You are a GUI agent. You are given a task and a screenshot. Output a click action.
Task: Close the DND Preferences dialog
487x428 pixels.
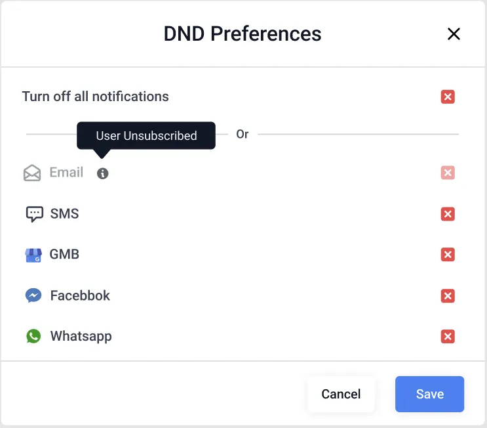(454, 34)
